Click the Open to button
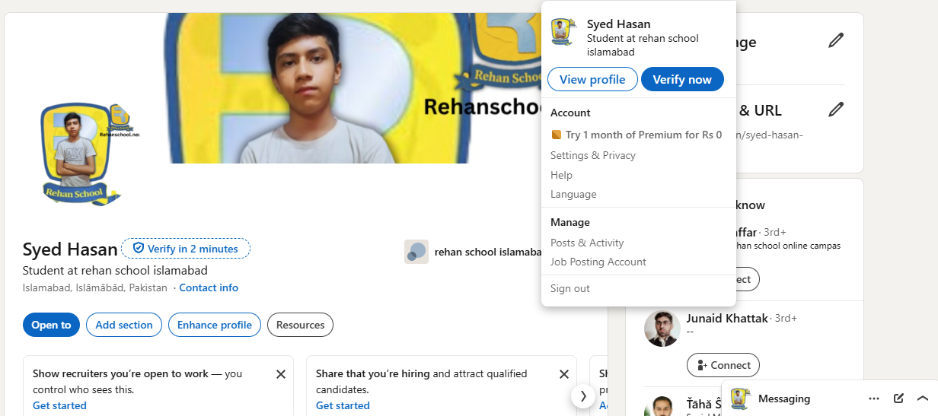 [x=51, y=325]
